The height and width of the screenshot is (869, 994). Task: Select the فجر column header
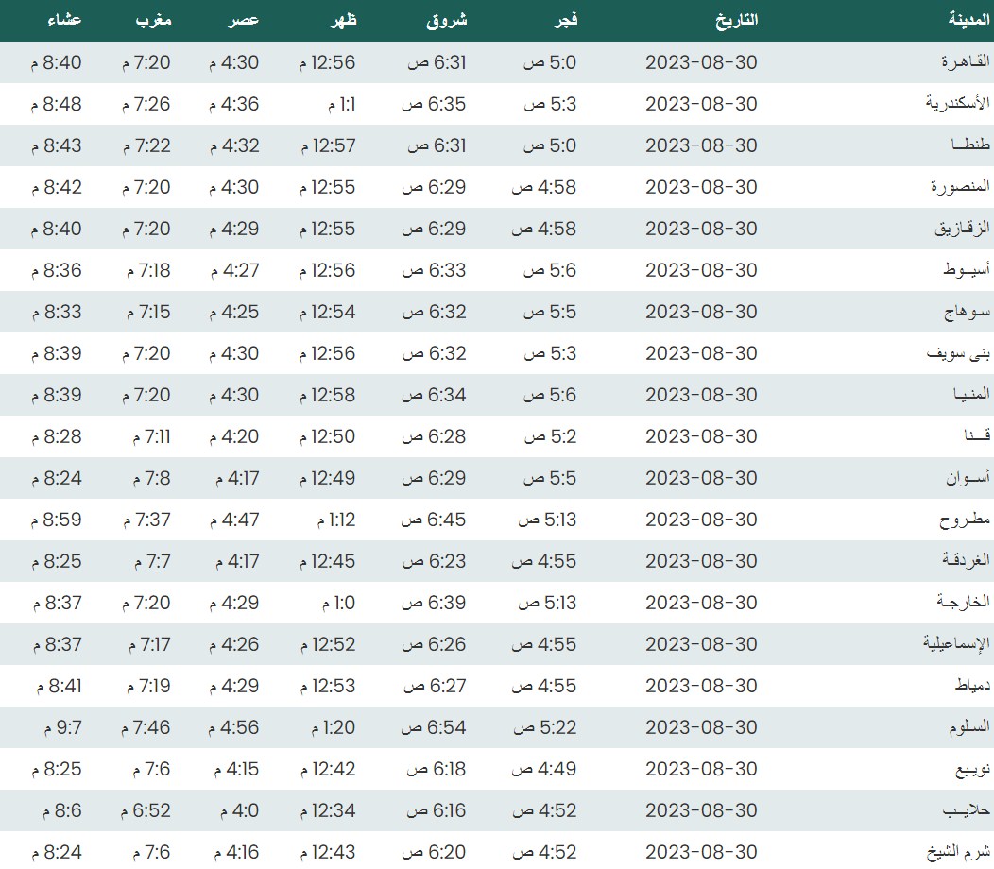point(564,19)
